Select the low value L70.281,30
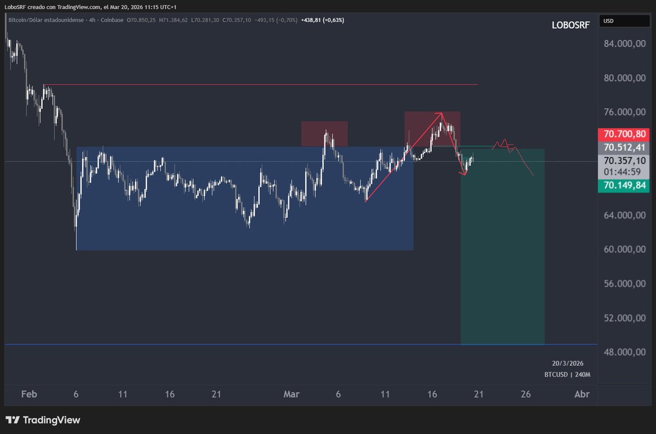This screenshot has height=434, width=656. click(x=205, y=20)
